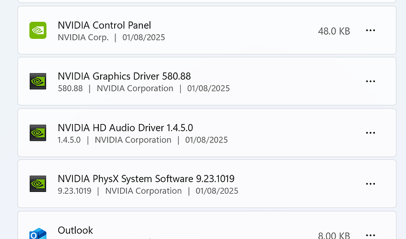This screenshot has height=239, width=406.
Task: Click the 01/08/2025 date under NVIDIA Control Panel
Action: point(144,38)
